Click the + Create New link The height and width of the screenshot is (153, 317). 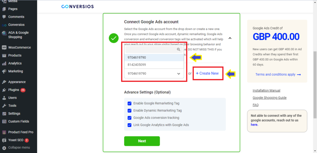(207, 73)
